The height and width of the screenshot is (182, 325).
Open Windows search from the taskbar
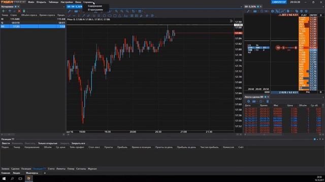12,178
